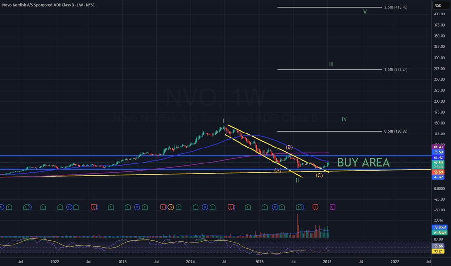Click the 55.66 RSI value label
Screen dimensions: 451x266
[438, 246]
